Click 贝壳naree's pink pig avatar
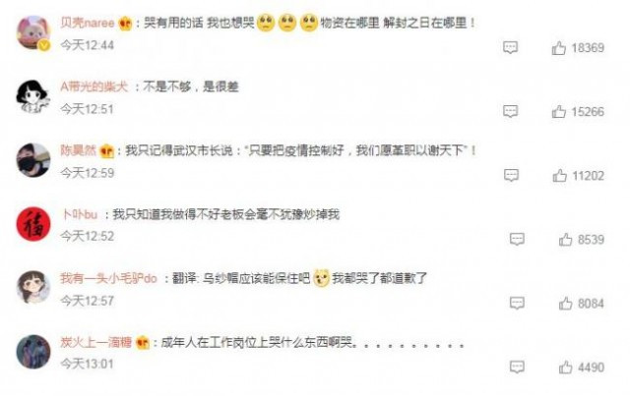Image resolution: width=630 pixels, height=396 pixels. pos(33,32)
